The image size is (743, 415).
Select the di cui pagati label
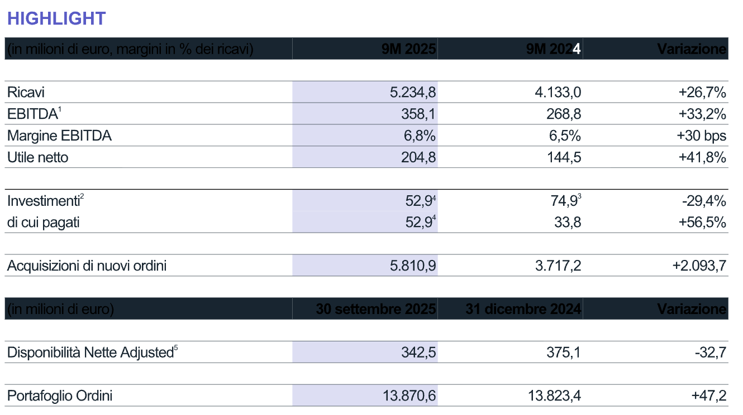point(43,223)
